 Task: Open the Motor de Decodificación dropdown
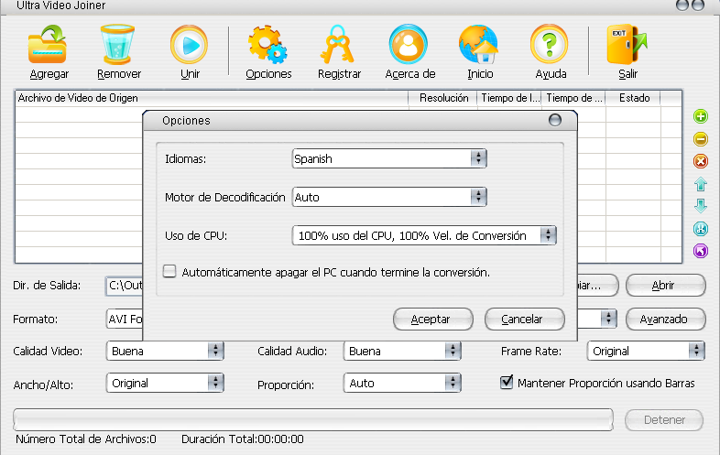click(389, 198)
